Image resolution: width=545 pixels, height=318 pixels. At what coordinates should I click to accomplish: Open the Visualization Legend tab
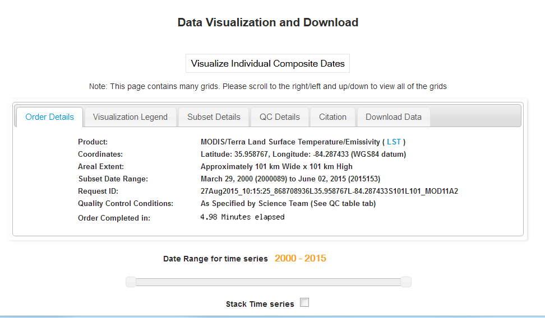tap(130, 117)
